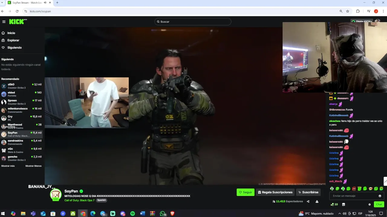The height and width of the screenshot is (217, 387).
Task: Launch Brave browser from the taskbar
Action: (172, 213)
